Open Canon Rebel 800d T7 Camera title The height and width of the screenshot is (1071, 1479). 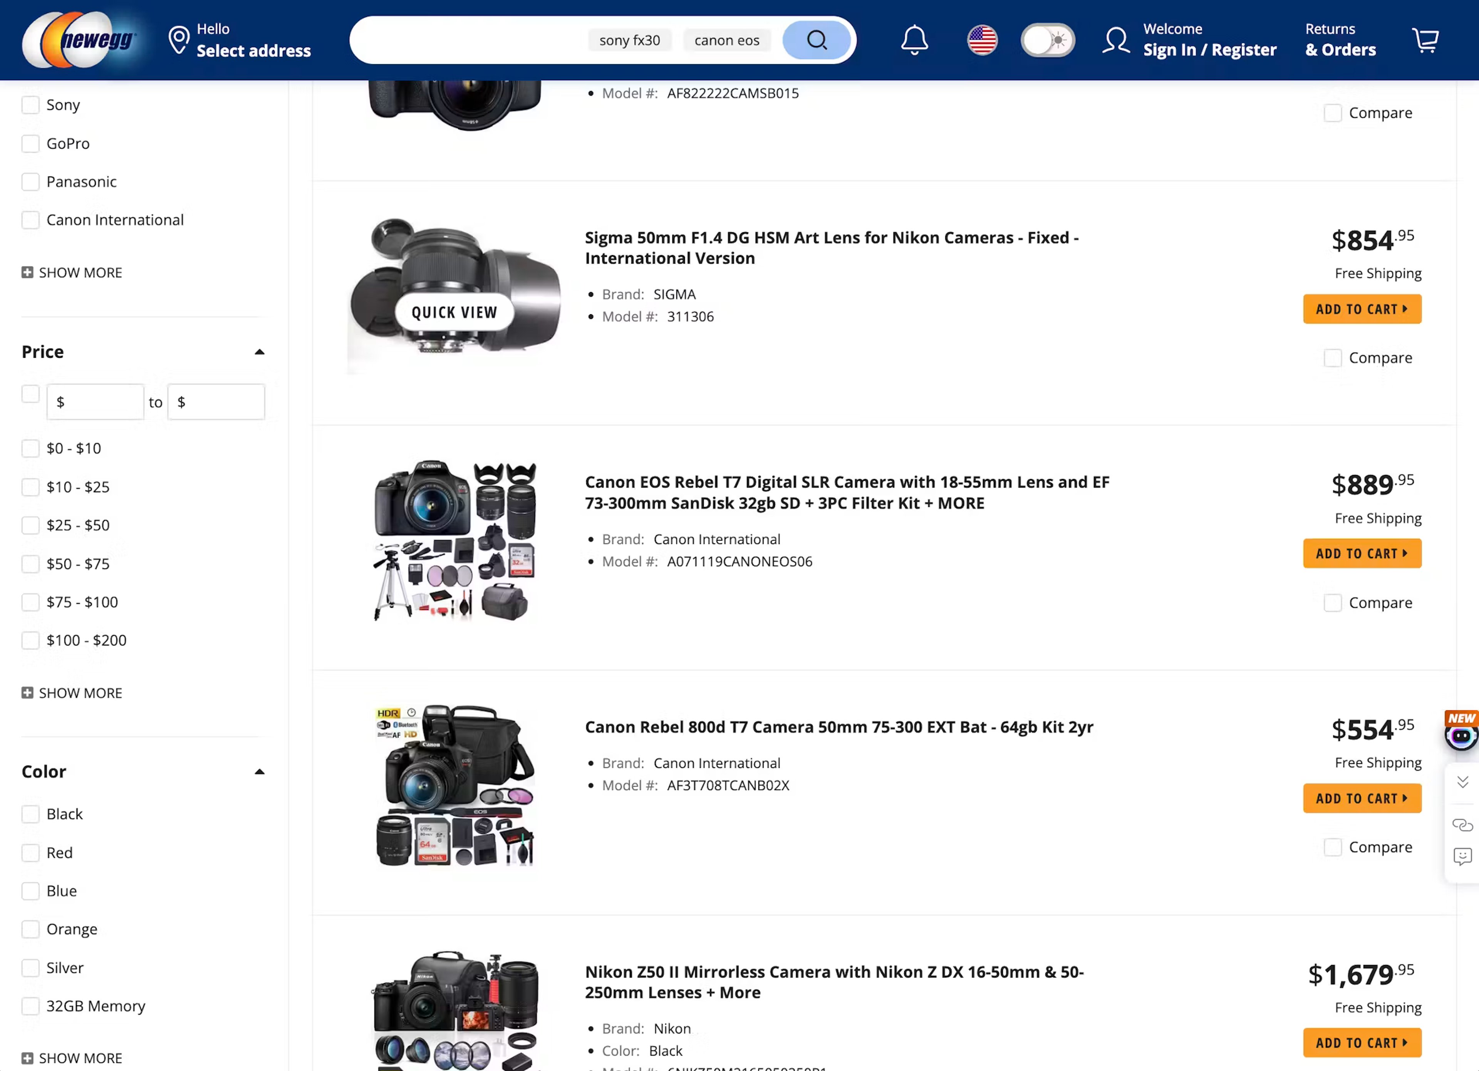pos(838,727)
